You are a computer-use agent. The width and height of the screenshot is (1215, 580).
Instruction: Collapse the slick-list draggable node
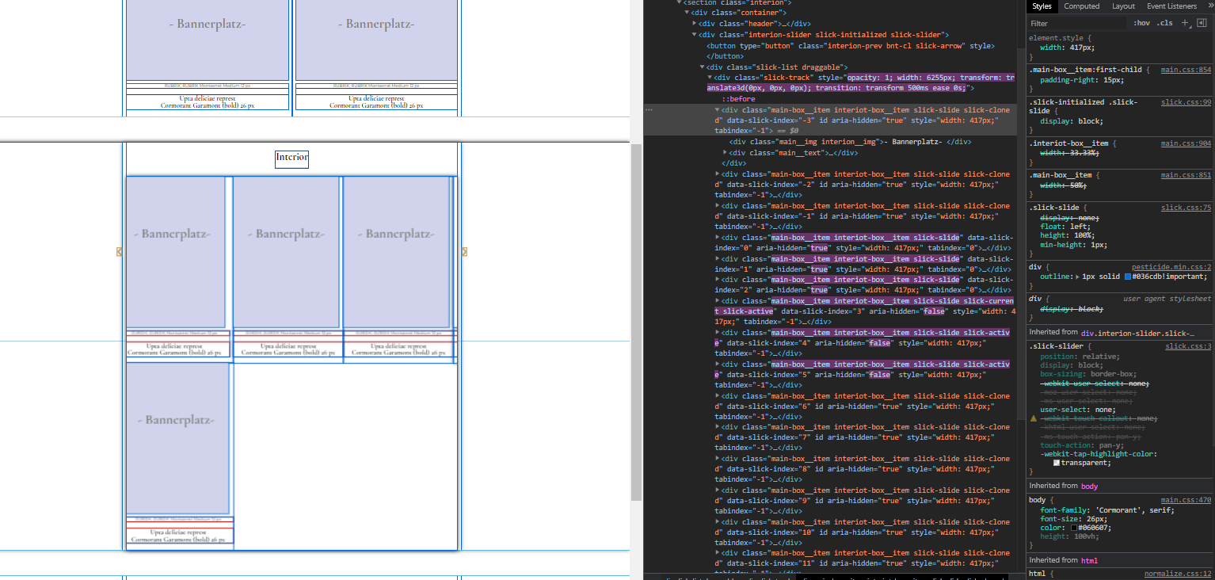(x=702, y=67)
